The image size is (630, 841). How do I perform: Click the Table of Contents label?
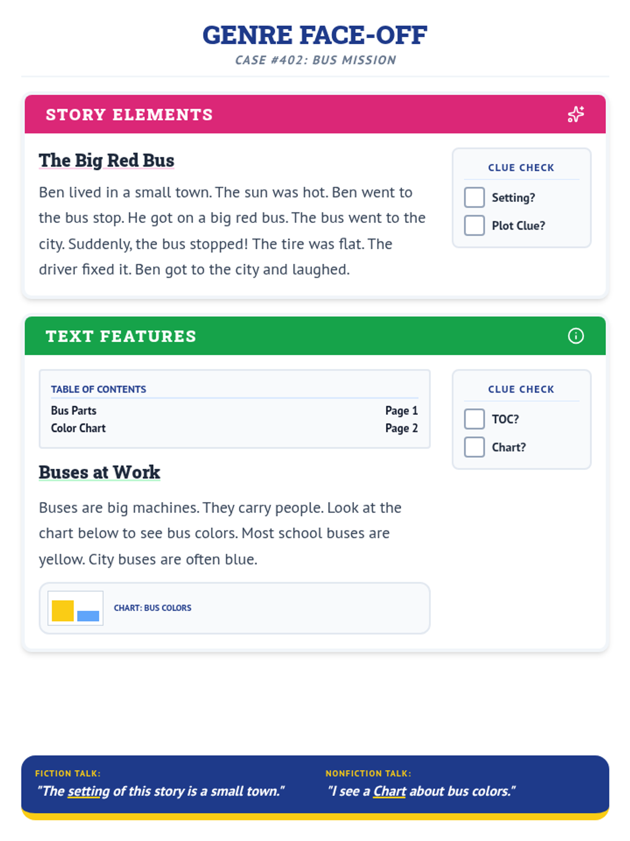point(98,389)
